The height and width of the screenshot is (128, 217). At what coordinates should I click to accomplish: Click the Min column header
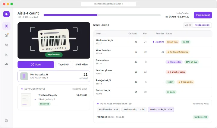[145, 34]
